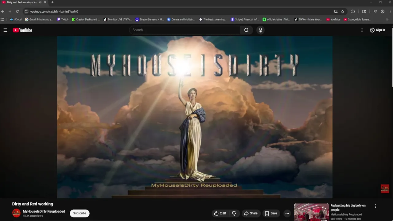Viewport: 393px width, 221px height.
Task: Open Create and Multistream bookmark
Action: click(181, 19)
